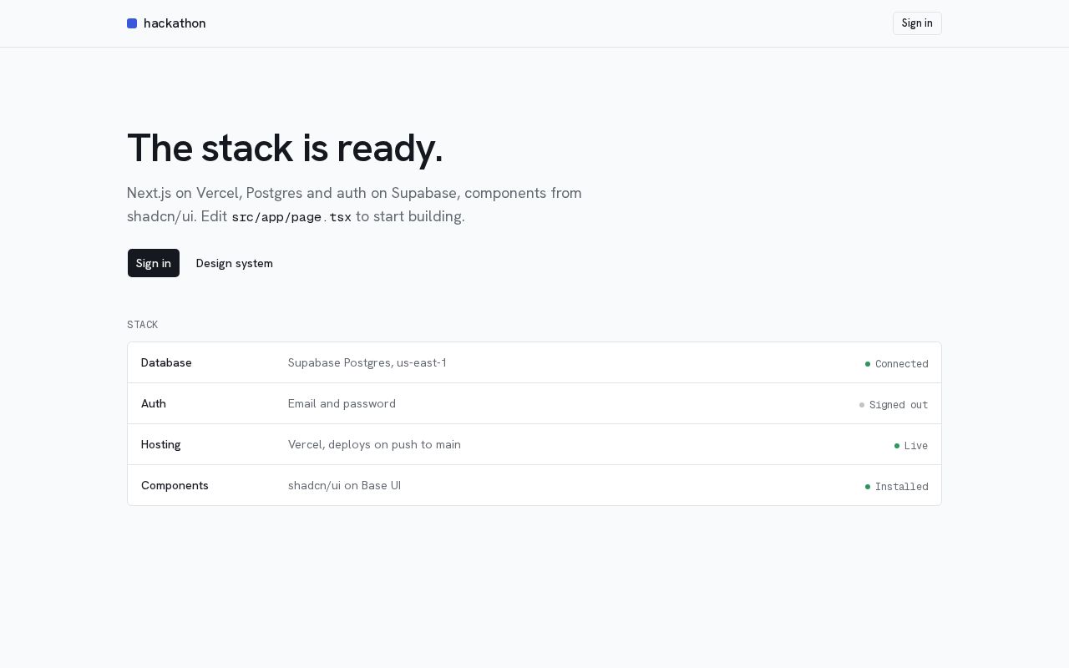This screenshot has width=1069, height=668.
Task: Click the blue hackathon logo square
Action: click(x=132, y=23)
